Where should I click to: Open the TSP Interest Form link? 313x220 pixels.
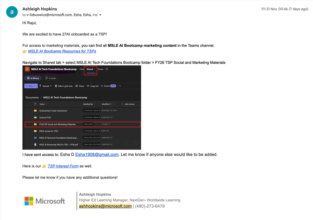coord(63,166)
